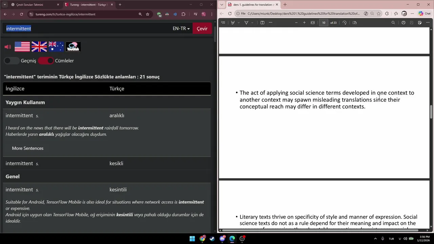The image size is (434, 244).
Task: Print the PDF document
Action: (x=403, y=23)
